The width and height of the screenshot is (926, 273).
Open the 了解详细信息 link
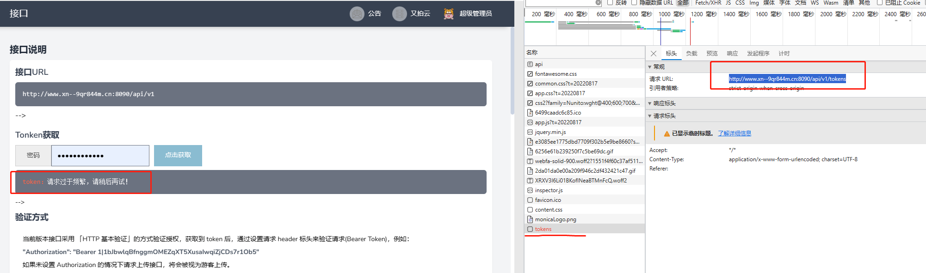coord(735,133)
